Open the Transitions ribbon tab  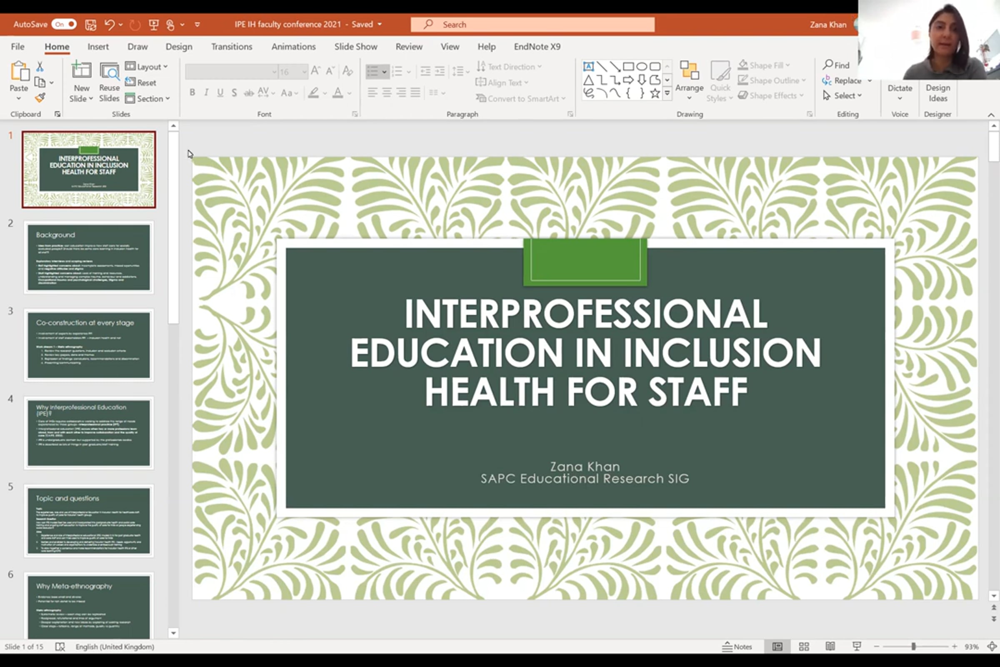(231, 46)
